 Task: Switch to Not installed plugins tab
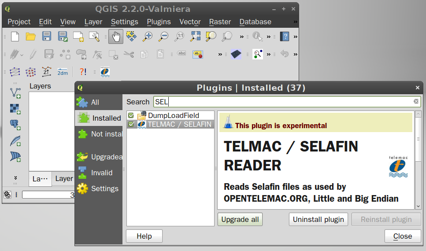pyautogui.click(x=99, y=134)
